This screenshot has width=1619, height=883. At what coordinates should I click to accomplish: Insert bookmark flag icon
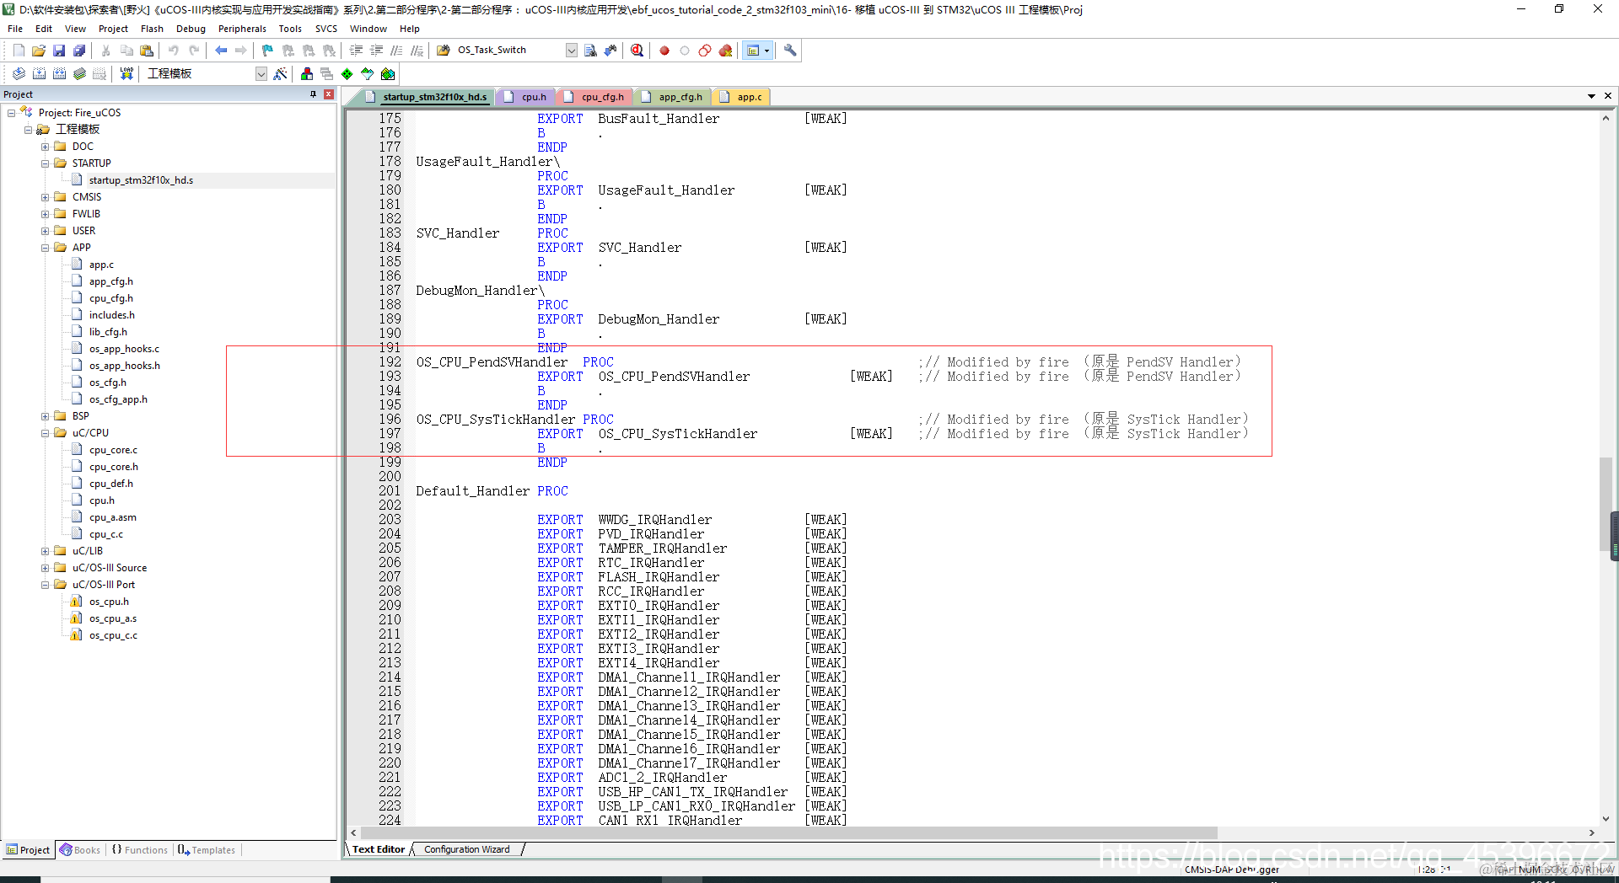click(267, 51)
